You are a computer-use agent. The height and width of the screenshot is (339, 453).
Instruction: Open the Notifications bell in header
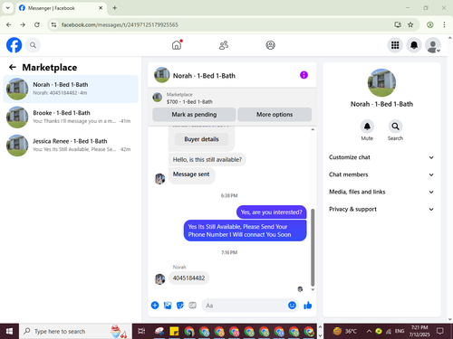tap(414, 45)
